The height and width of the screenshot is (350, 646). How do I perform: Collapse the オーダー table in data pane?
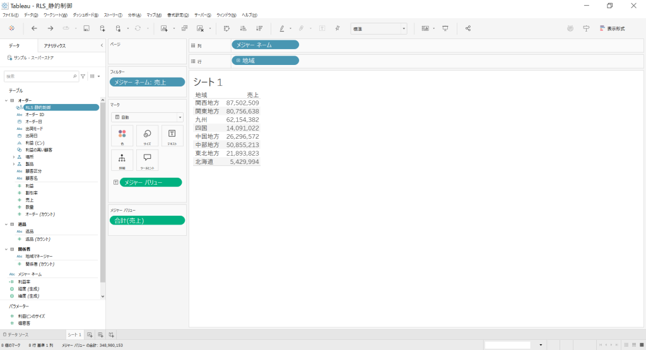[6, 101]
